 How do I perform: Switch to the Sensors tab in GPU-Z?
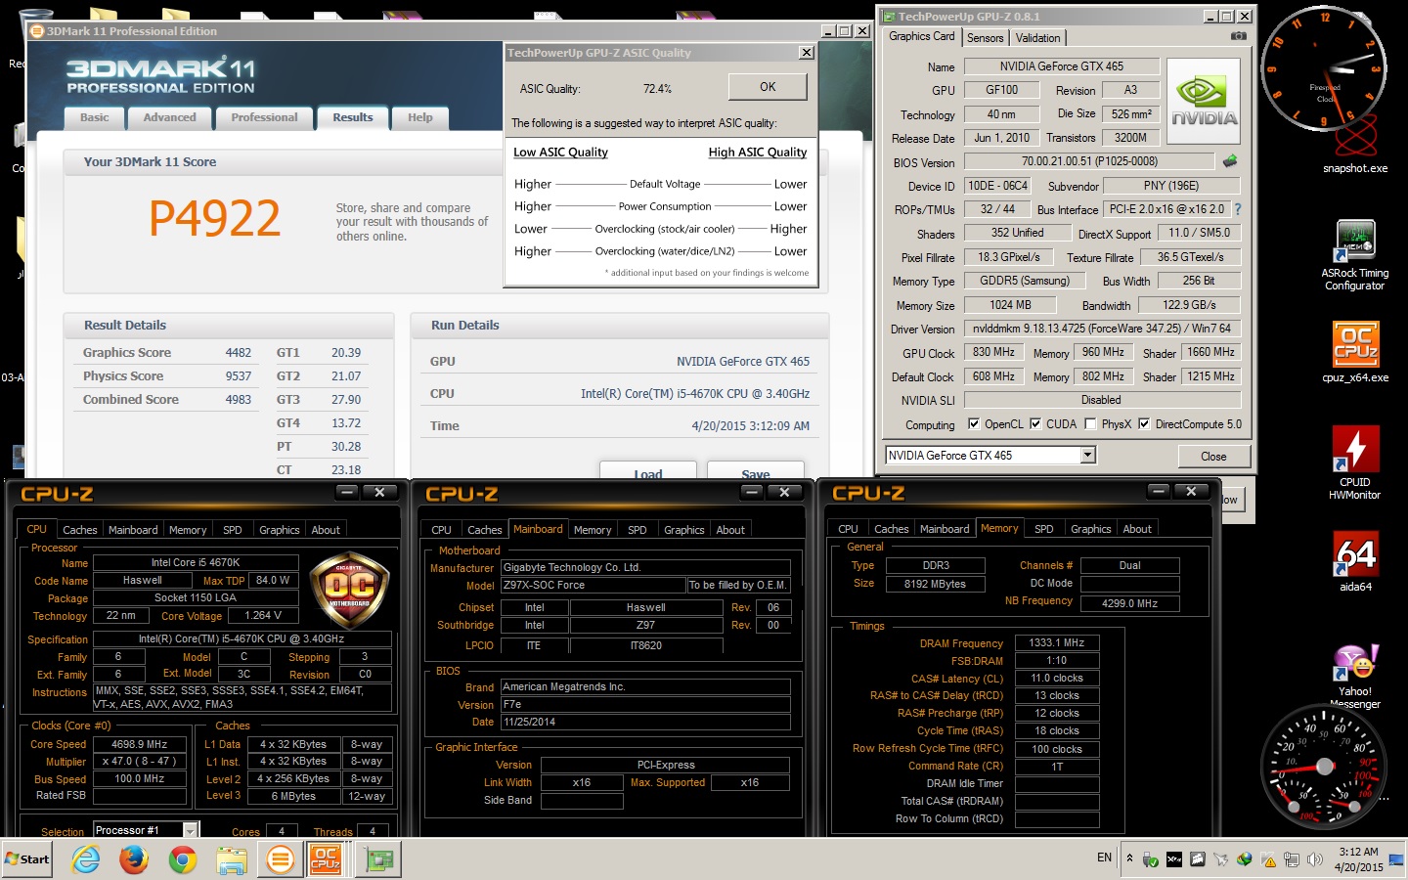[986, 38]
